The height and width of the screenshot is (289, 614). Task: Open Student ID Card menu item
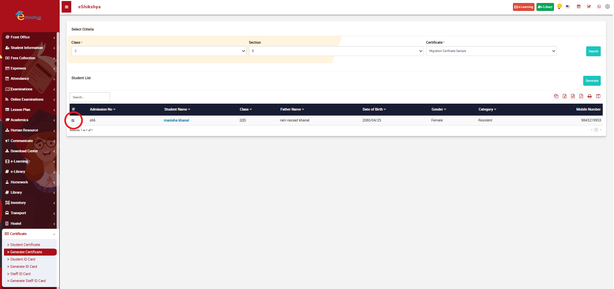pyautogui.click(x=23, y=259)
